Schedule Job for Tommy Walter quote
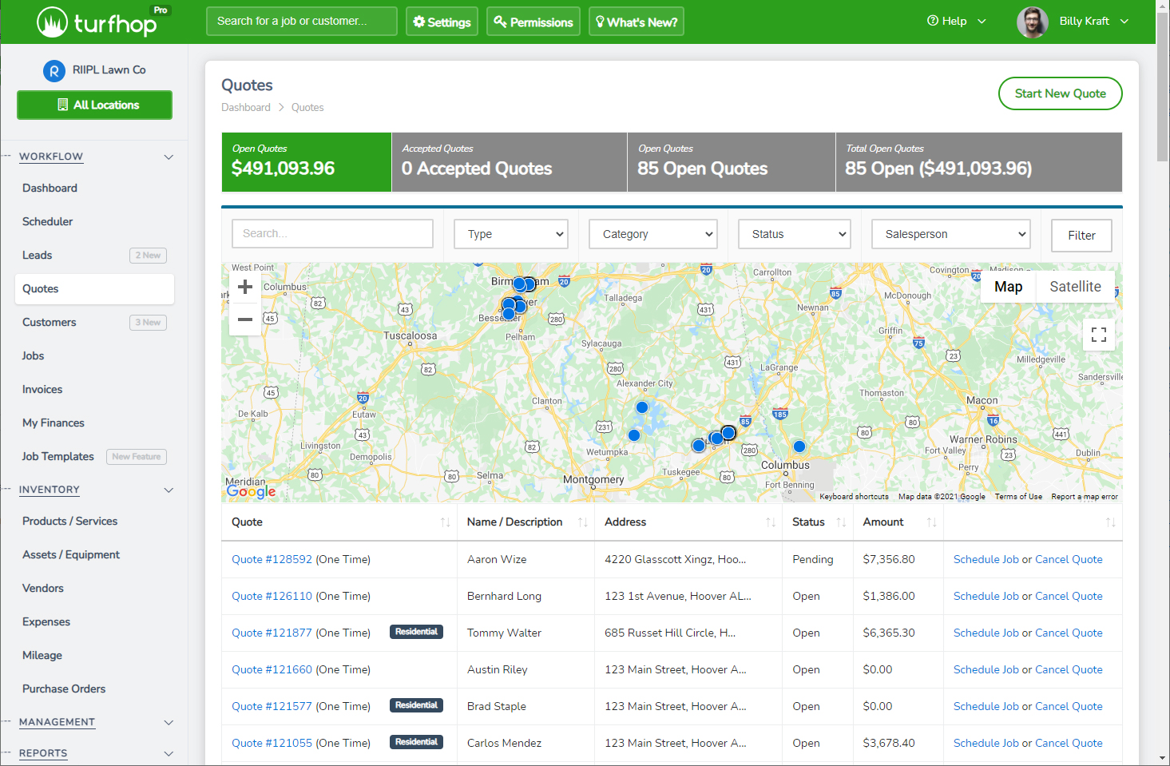 pyautogui.click(x=986, y=633)
